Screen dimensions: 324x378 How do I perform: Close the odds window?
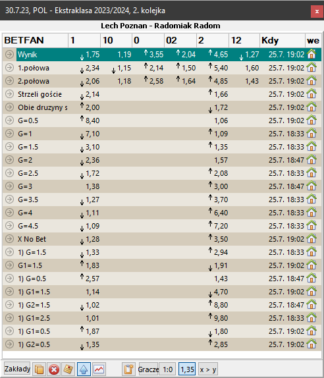click(x=317, y=11)
